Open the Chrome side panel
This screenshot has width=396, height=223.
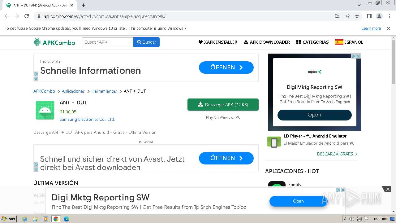pos(369,16)
